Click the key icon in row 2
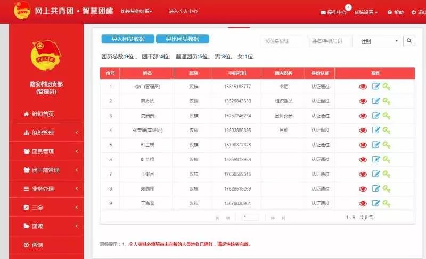426x259 pixels. 387,101
